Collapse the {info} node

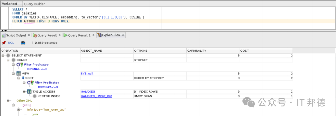(x=13, y=105)
